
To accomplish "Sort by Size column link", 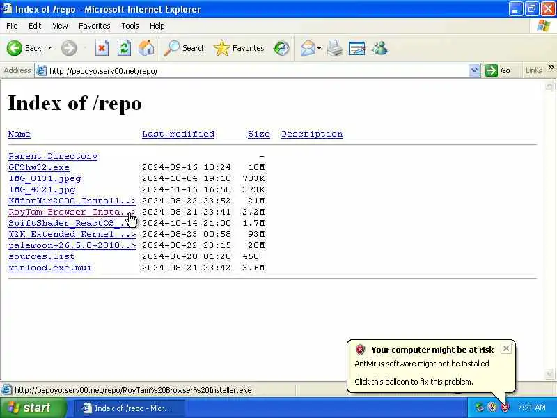I will [x=258, y=134].
